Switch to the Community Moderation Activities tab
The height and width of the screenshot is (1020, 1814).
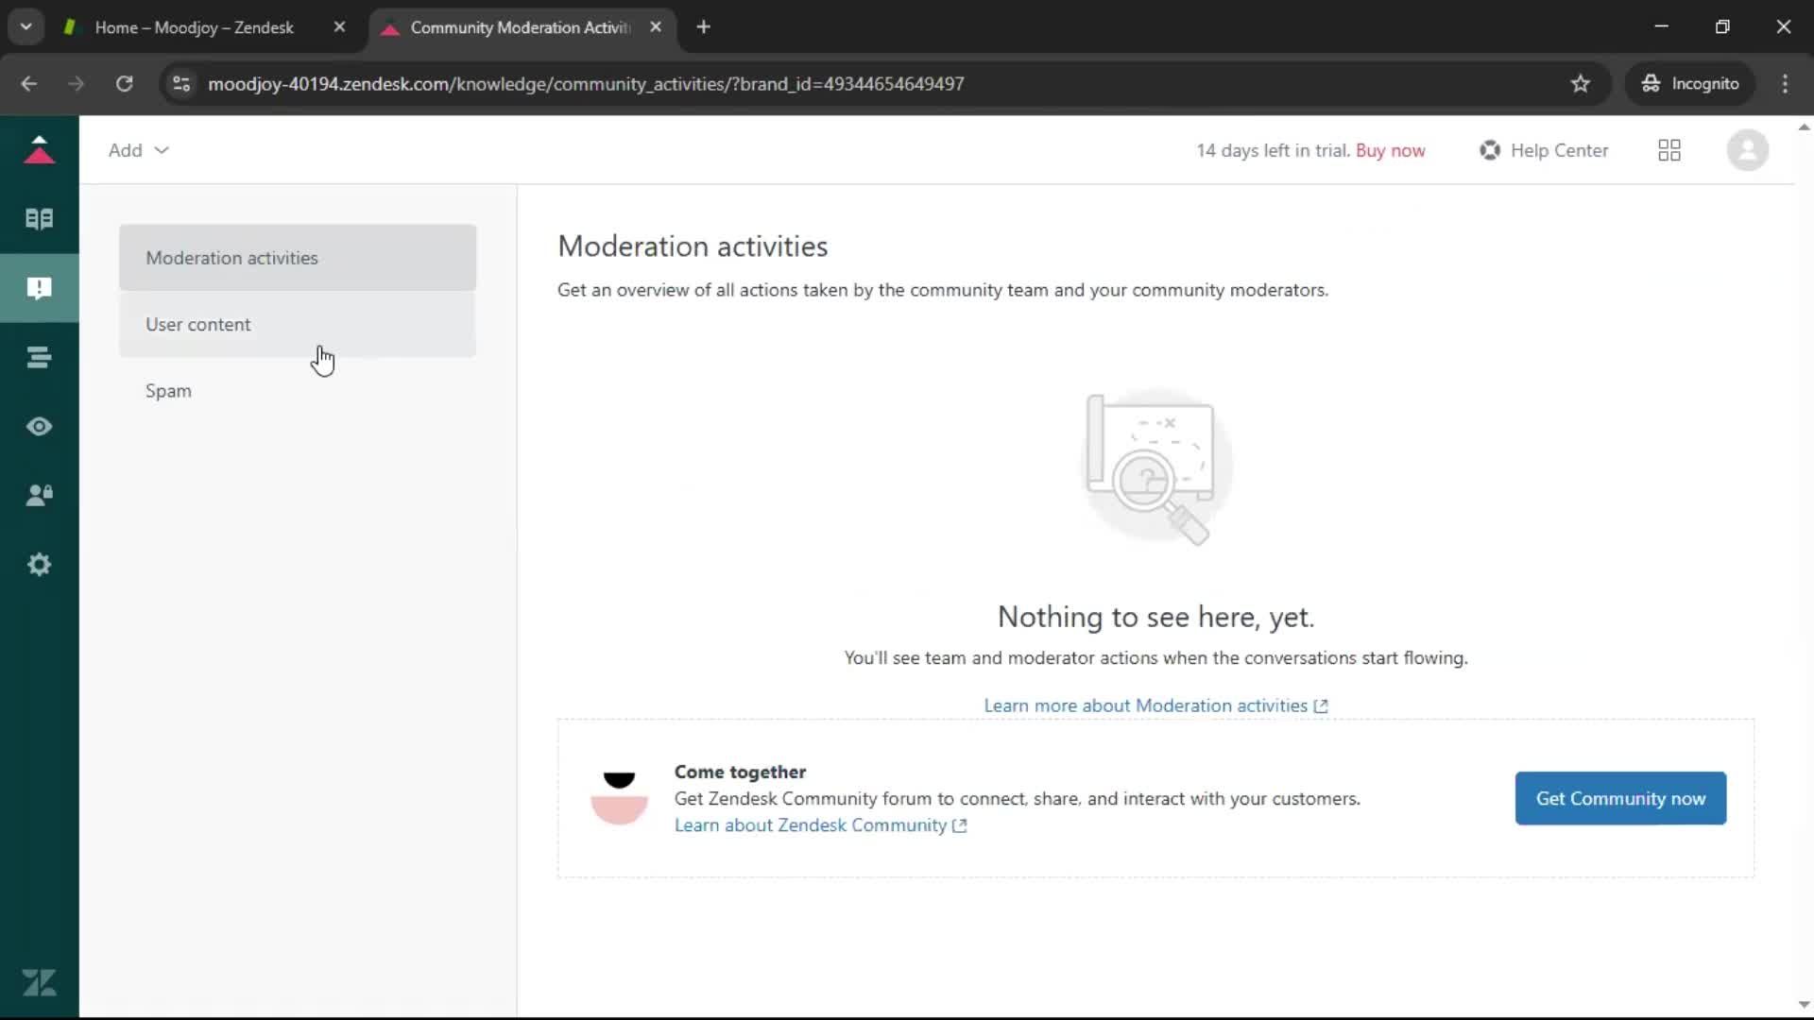[x=520, y=27]
